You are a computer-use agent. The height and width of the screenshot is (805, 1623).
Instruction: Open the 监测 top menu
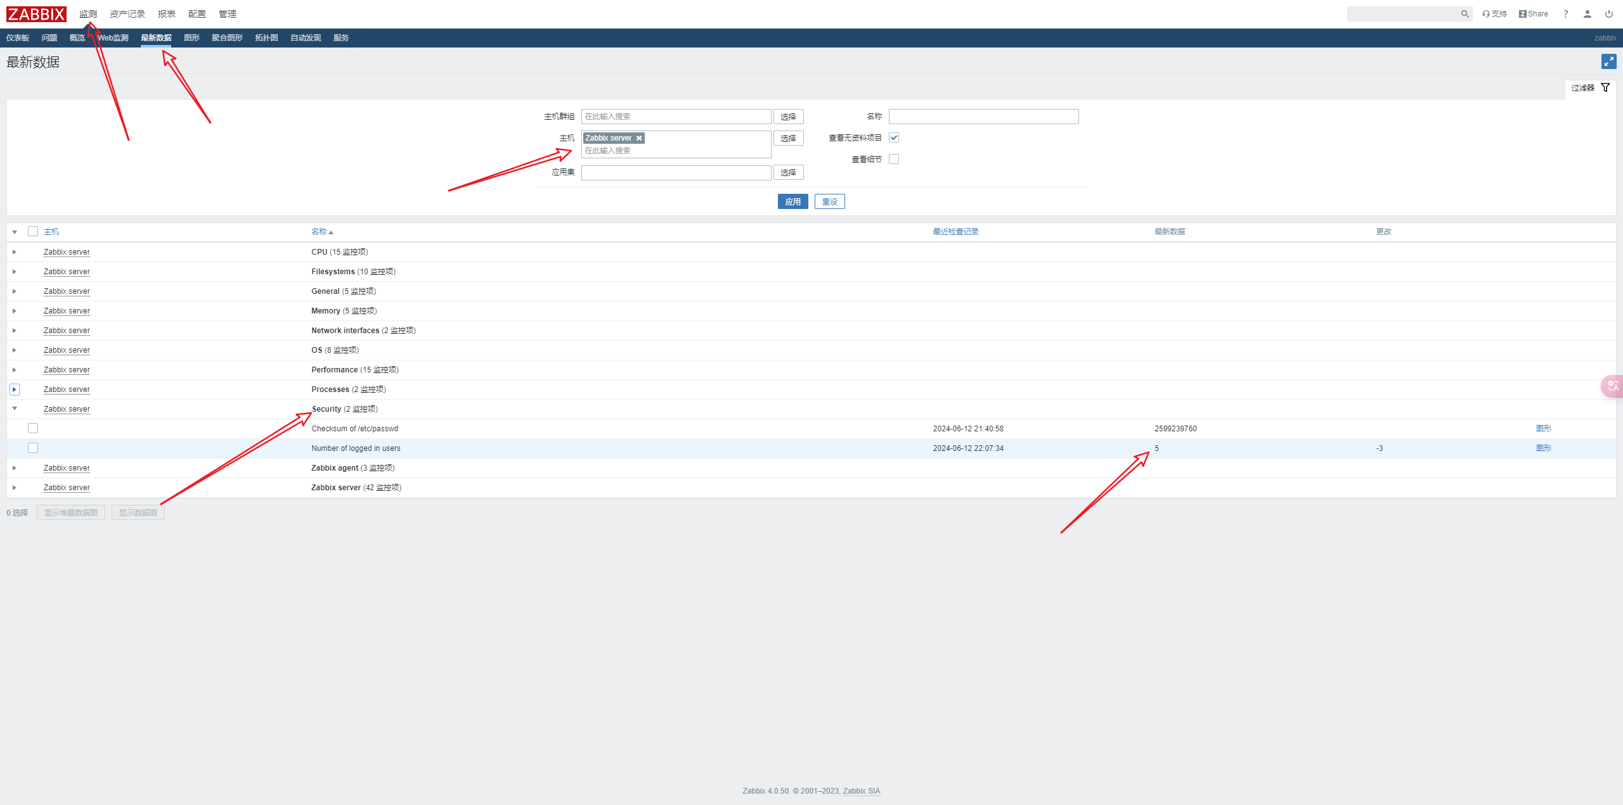click(x=88, y=14)
